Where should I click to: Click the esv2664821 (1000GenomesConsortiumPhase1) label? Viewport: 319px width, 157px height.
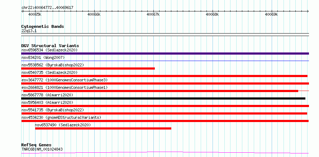tap(65, 87)
